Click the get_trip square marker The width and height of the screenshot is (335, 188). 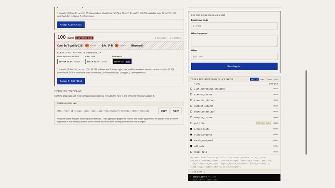(x=191, y=123)
